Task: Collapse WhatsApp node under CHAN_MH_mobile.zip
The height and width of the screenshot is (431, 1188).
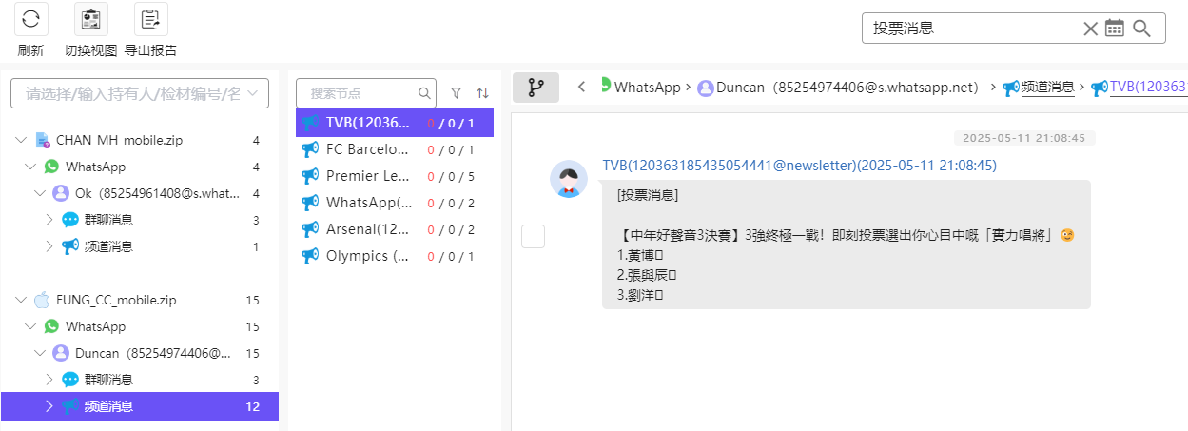Action: point(30,167)
